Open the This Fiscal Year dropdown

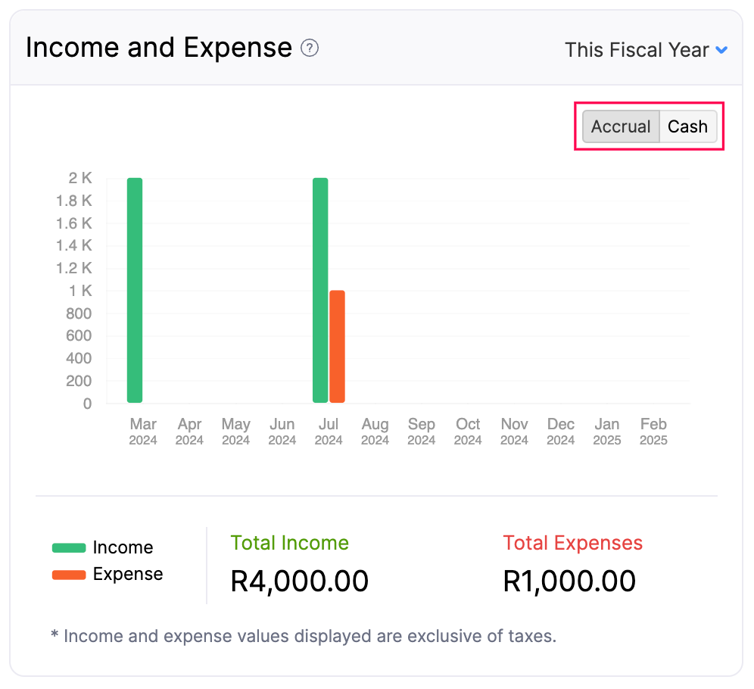tap(638, 49)
